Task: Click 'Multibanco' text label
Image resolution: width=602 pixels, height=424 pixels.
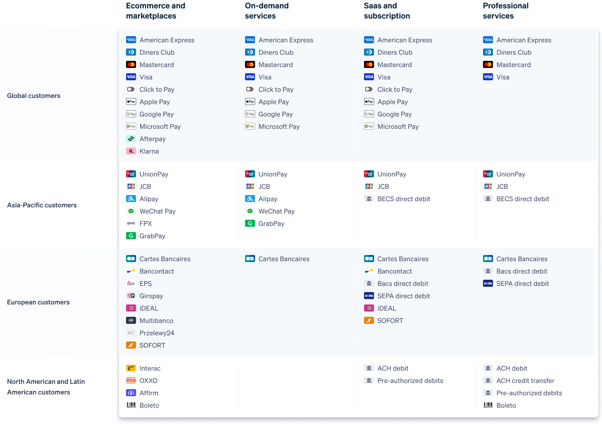Action: 156,321
